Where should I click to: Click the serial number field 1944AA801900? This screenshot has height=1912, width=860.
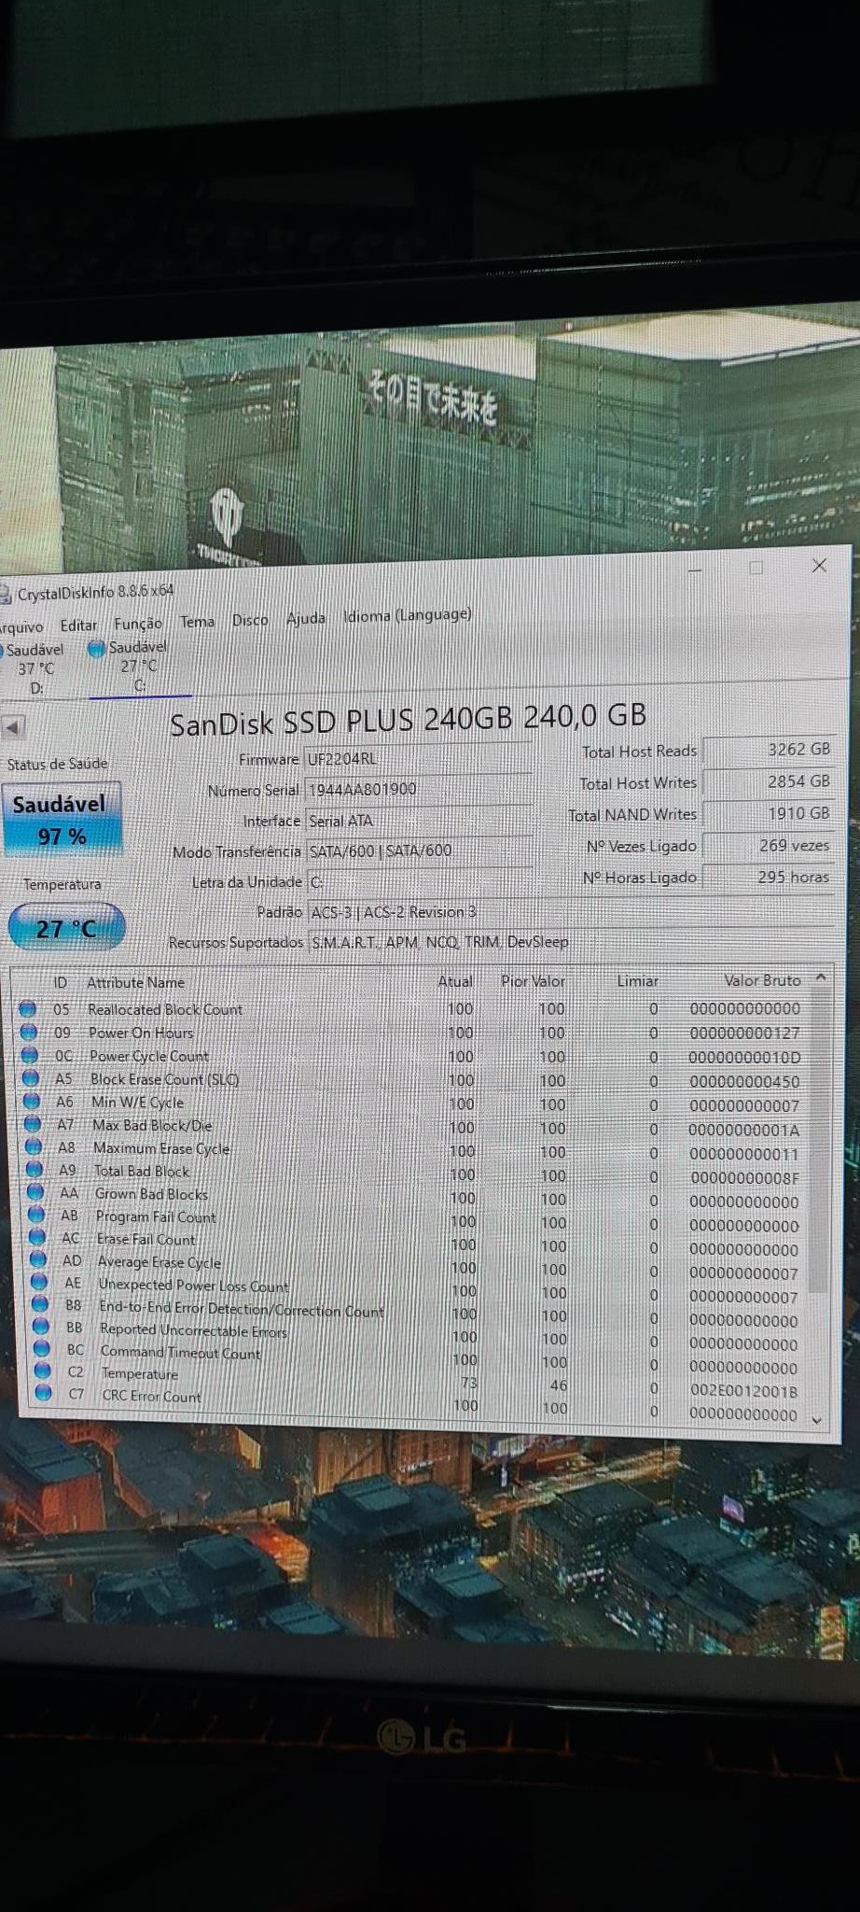[419, 789]
